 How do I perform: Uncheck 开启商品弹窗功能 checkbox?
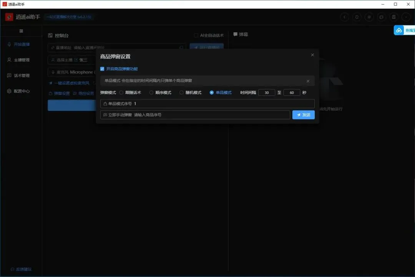point(102,69)
